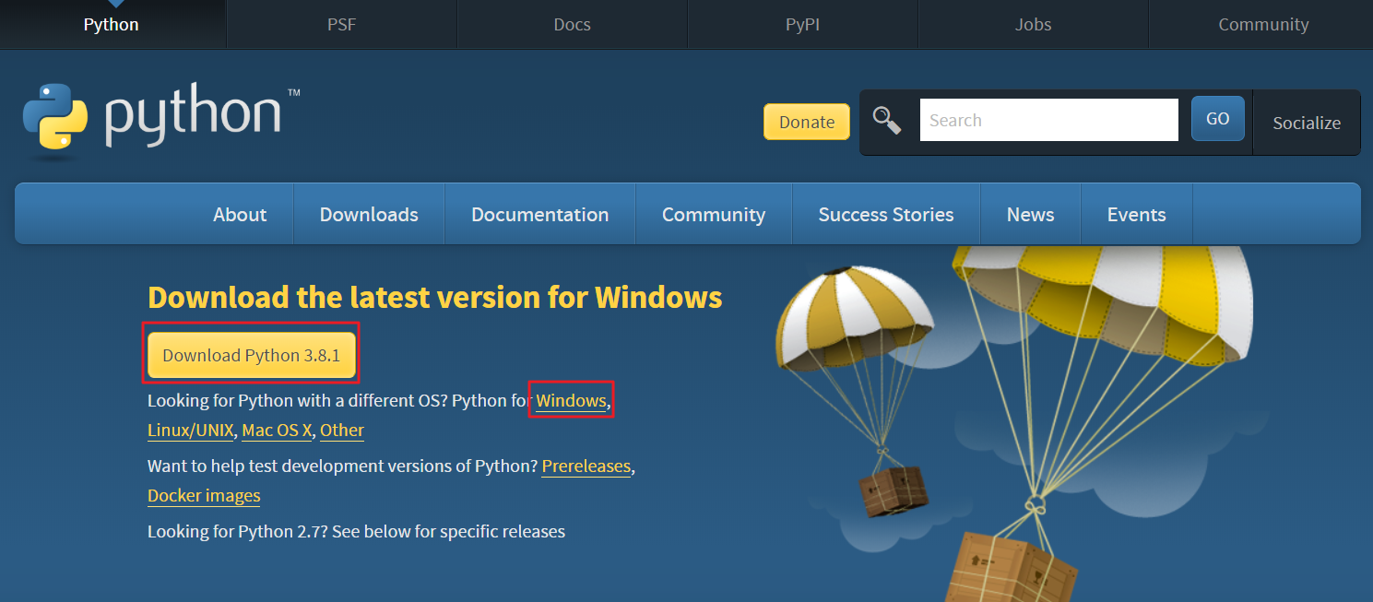This screenshot has width=1373, height=602.
Task: Click the Donate button
Action: pyautogui.click(x=807, y=122)
